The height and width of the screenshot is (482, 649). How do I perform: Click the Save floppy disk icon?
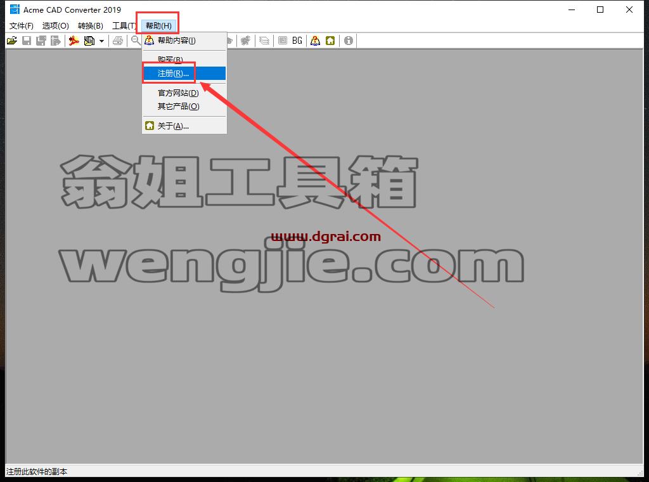(x=27, y=41)
